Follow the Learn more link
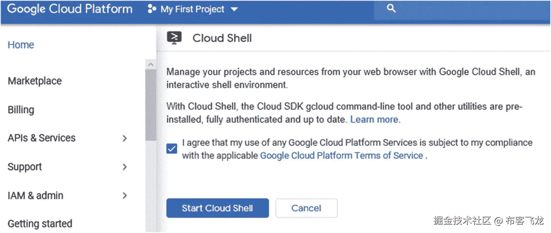Screen dimensions: 551x233 click(374, 120)
